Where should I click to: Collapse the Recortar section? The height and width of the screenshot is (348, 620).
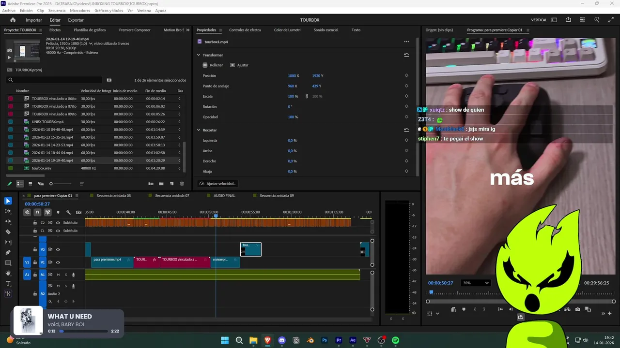pyautogui.click(x=199, y=130)
